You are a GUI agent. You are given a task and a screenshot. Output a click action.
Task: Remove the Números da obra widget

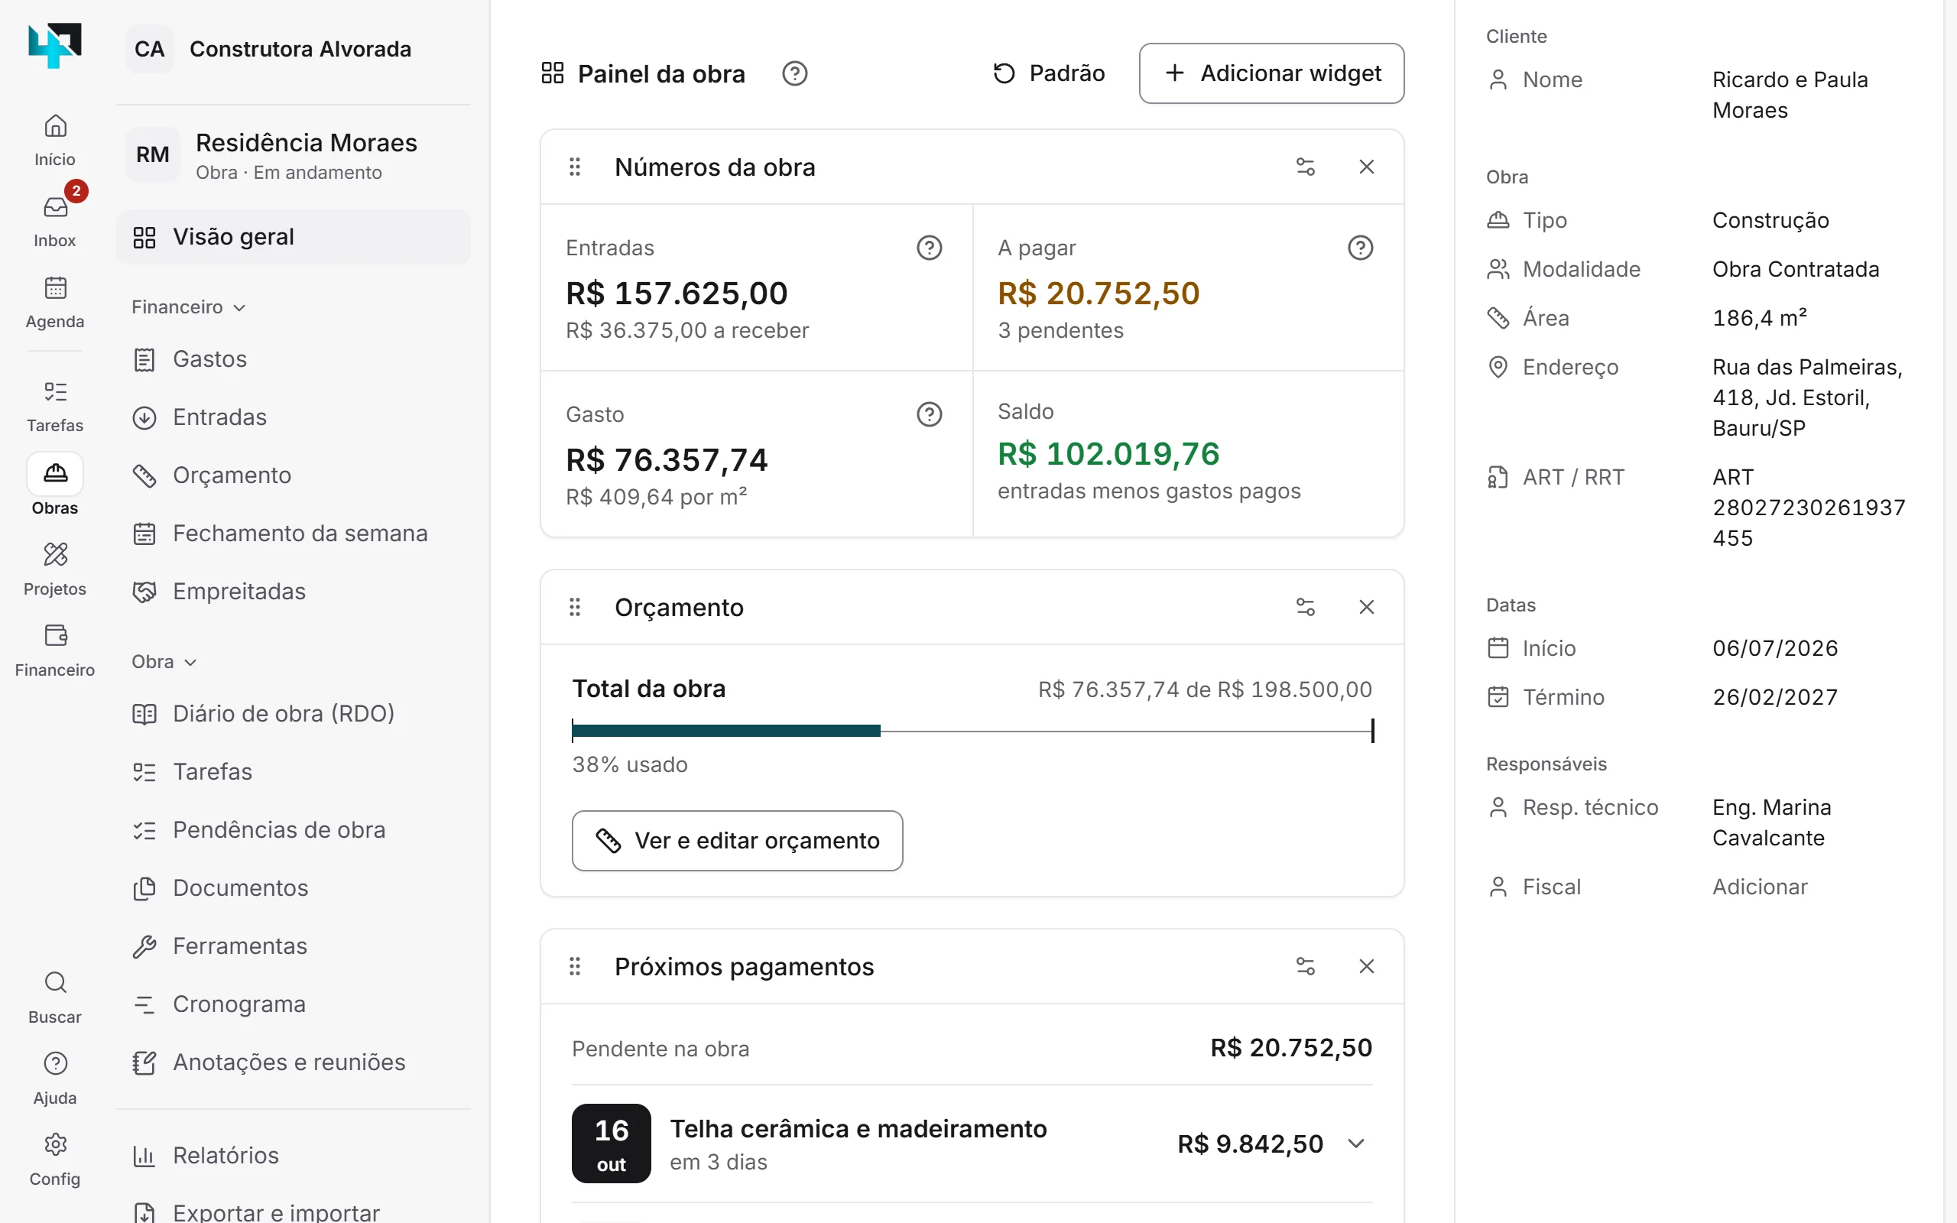[1367, 167]
